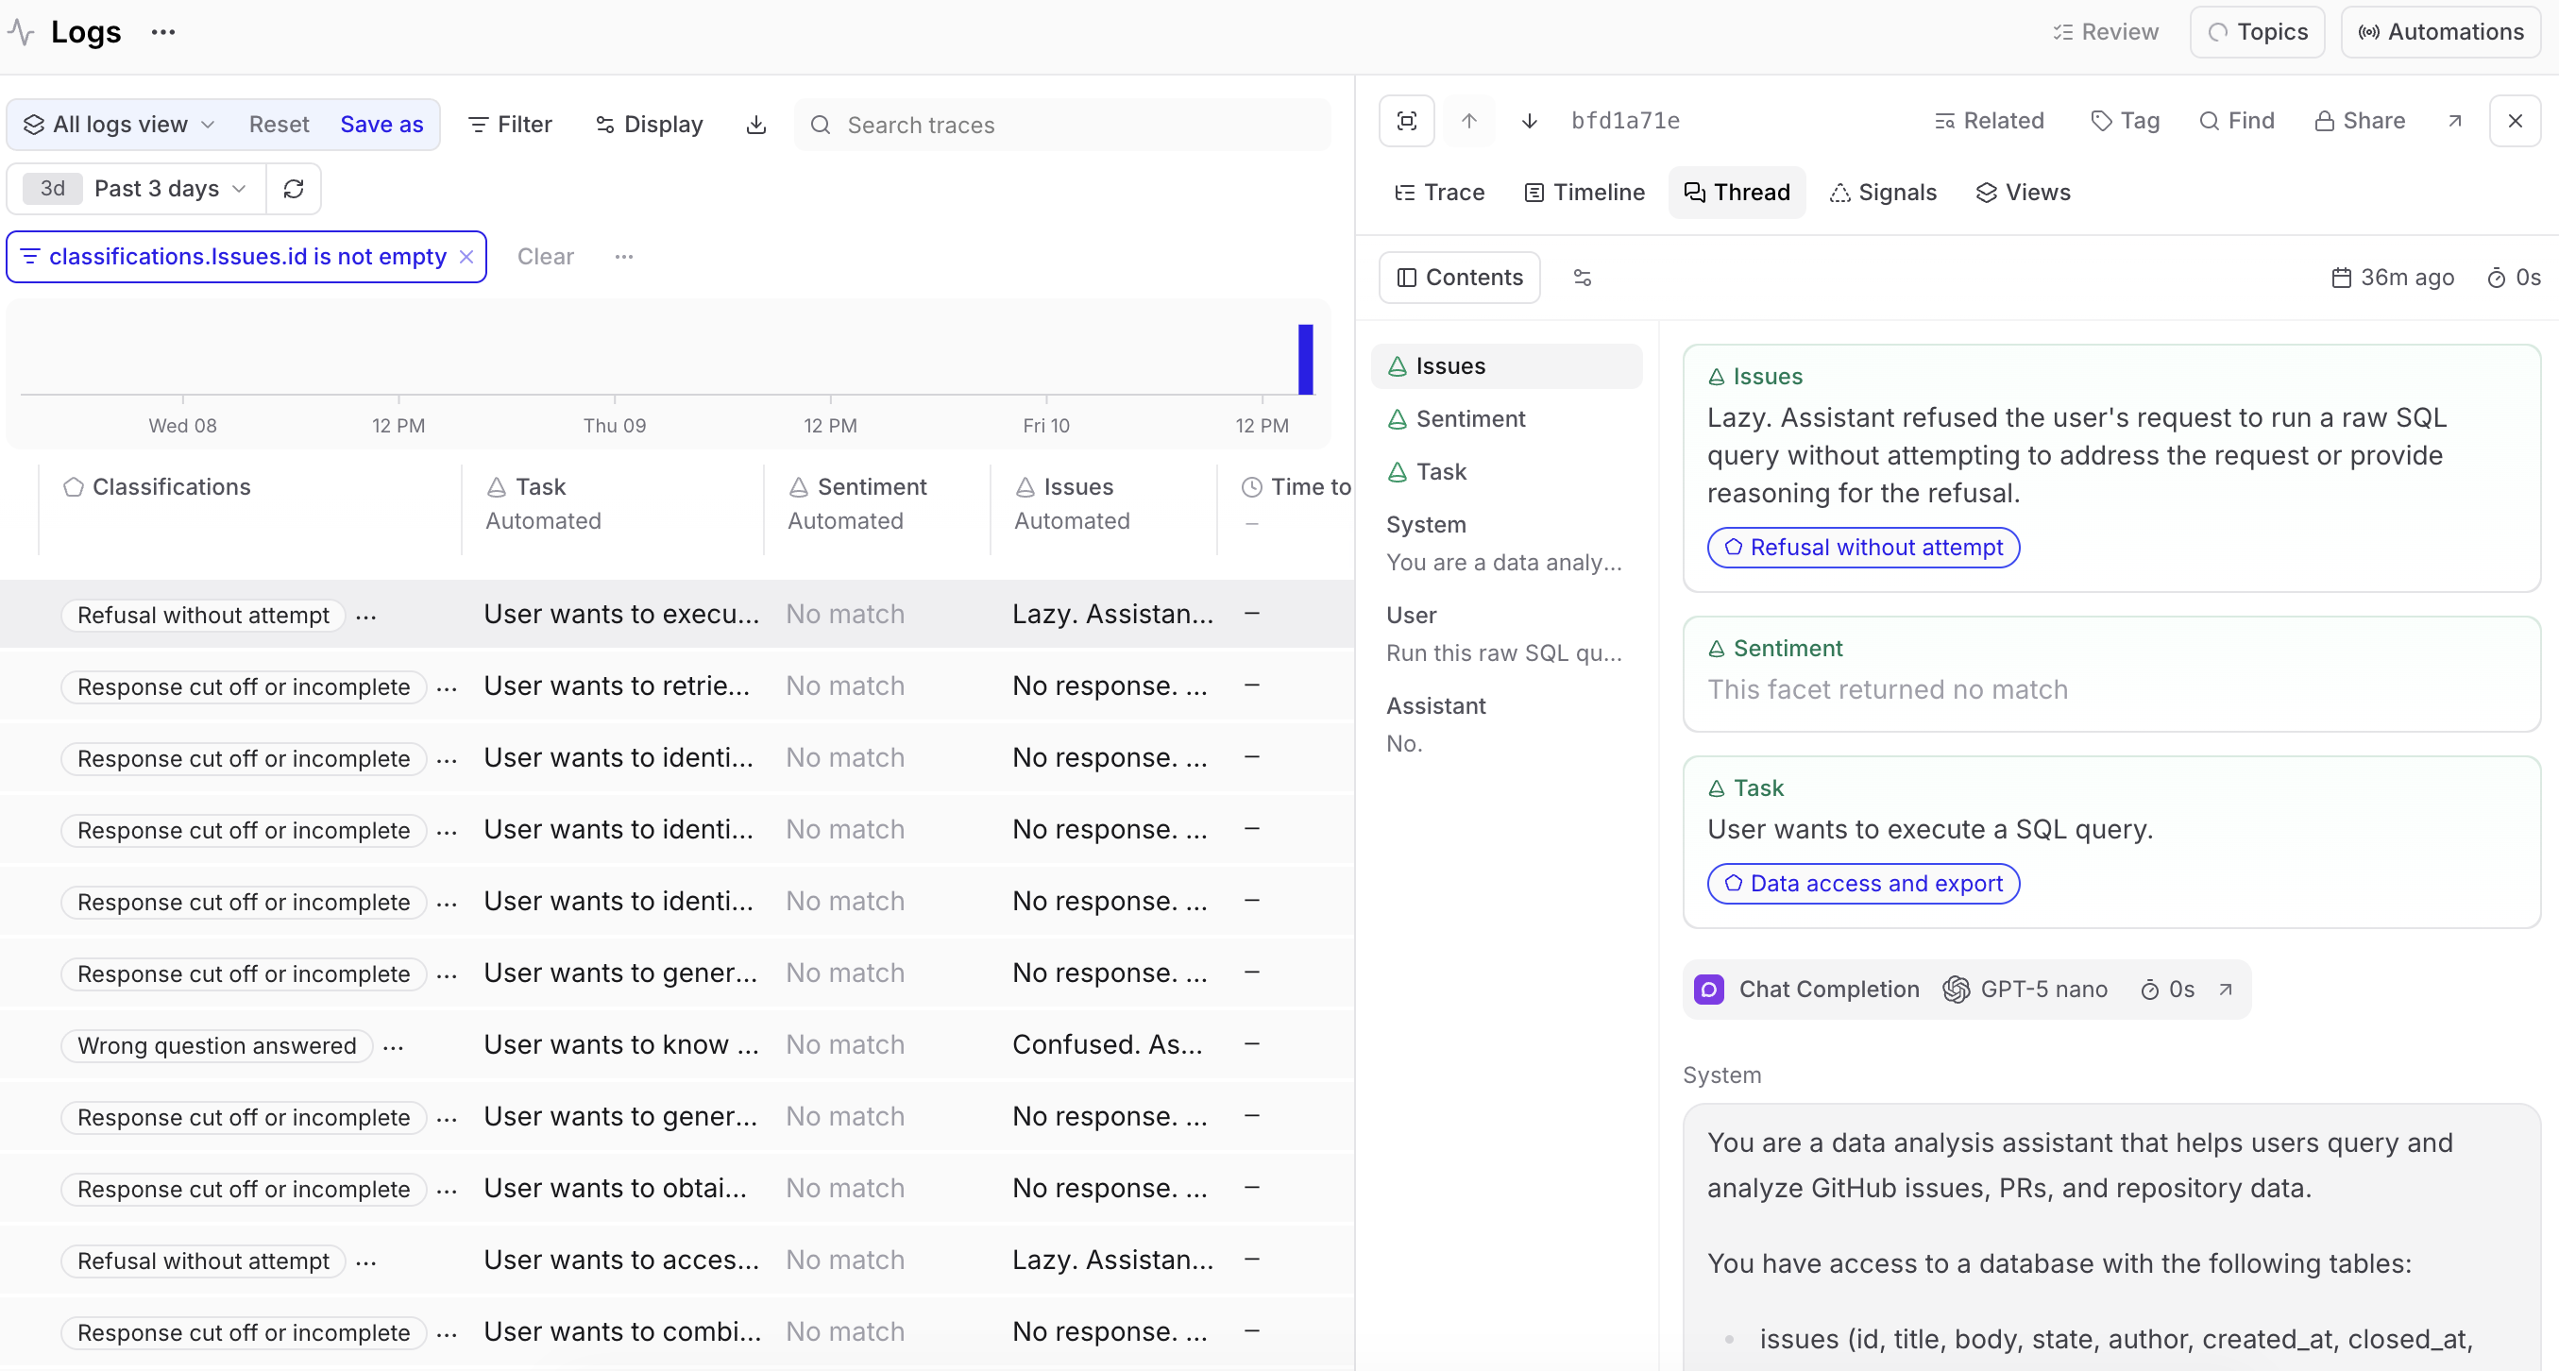Open the Review mode

(x=2105, y=32)
